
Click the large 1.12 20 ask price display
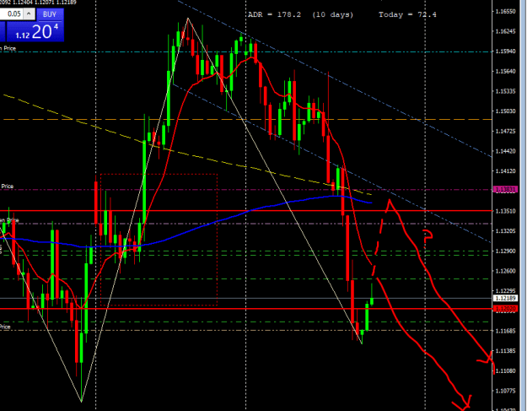click(x=36, y=32)
